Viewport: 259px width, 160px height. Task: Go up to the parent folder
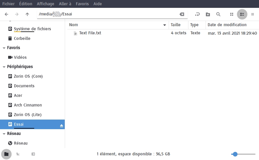(27, 14)
